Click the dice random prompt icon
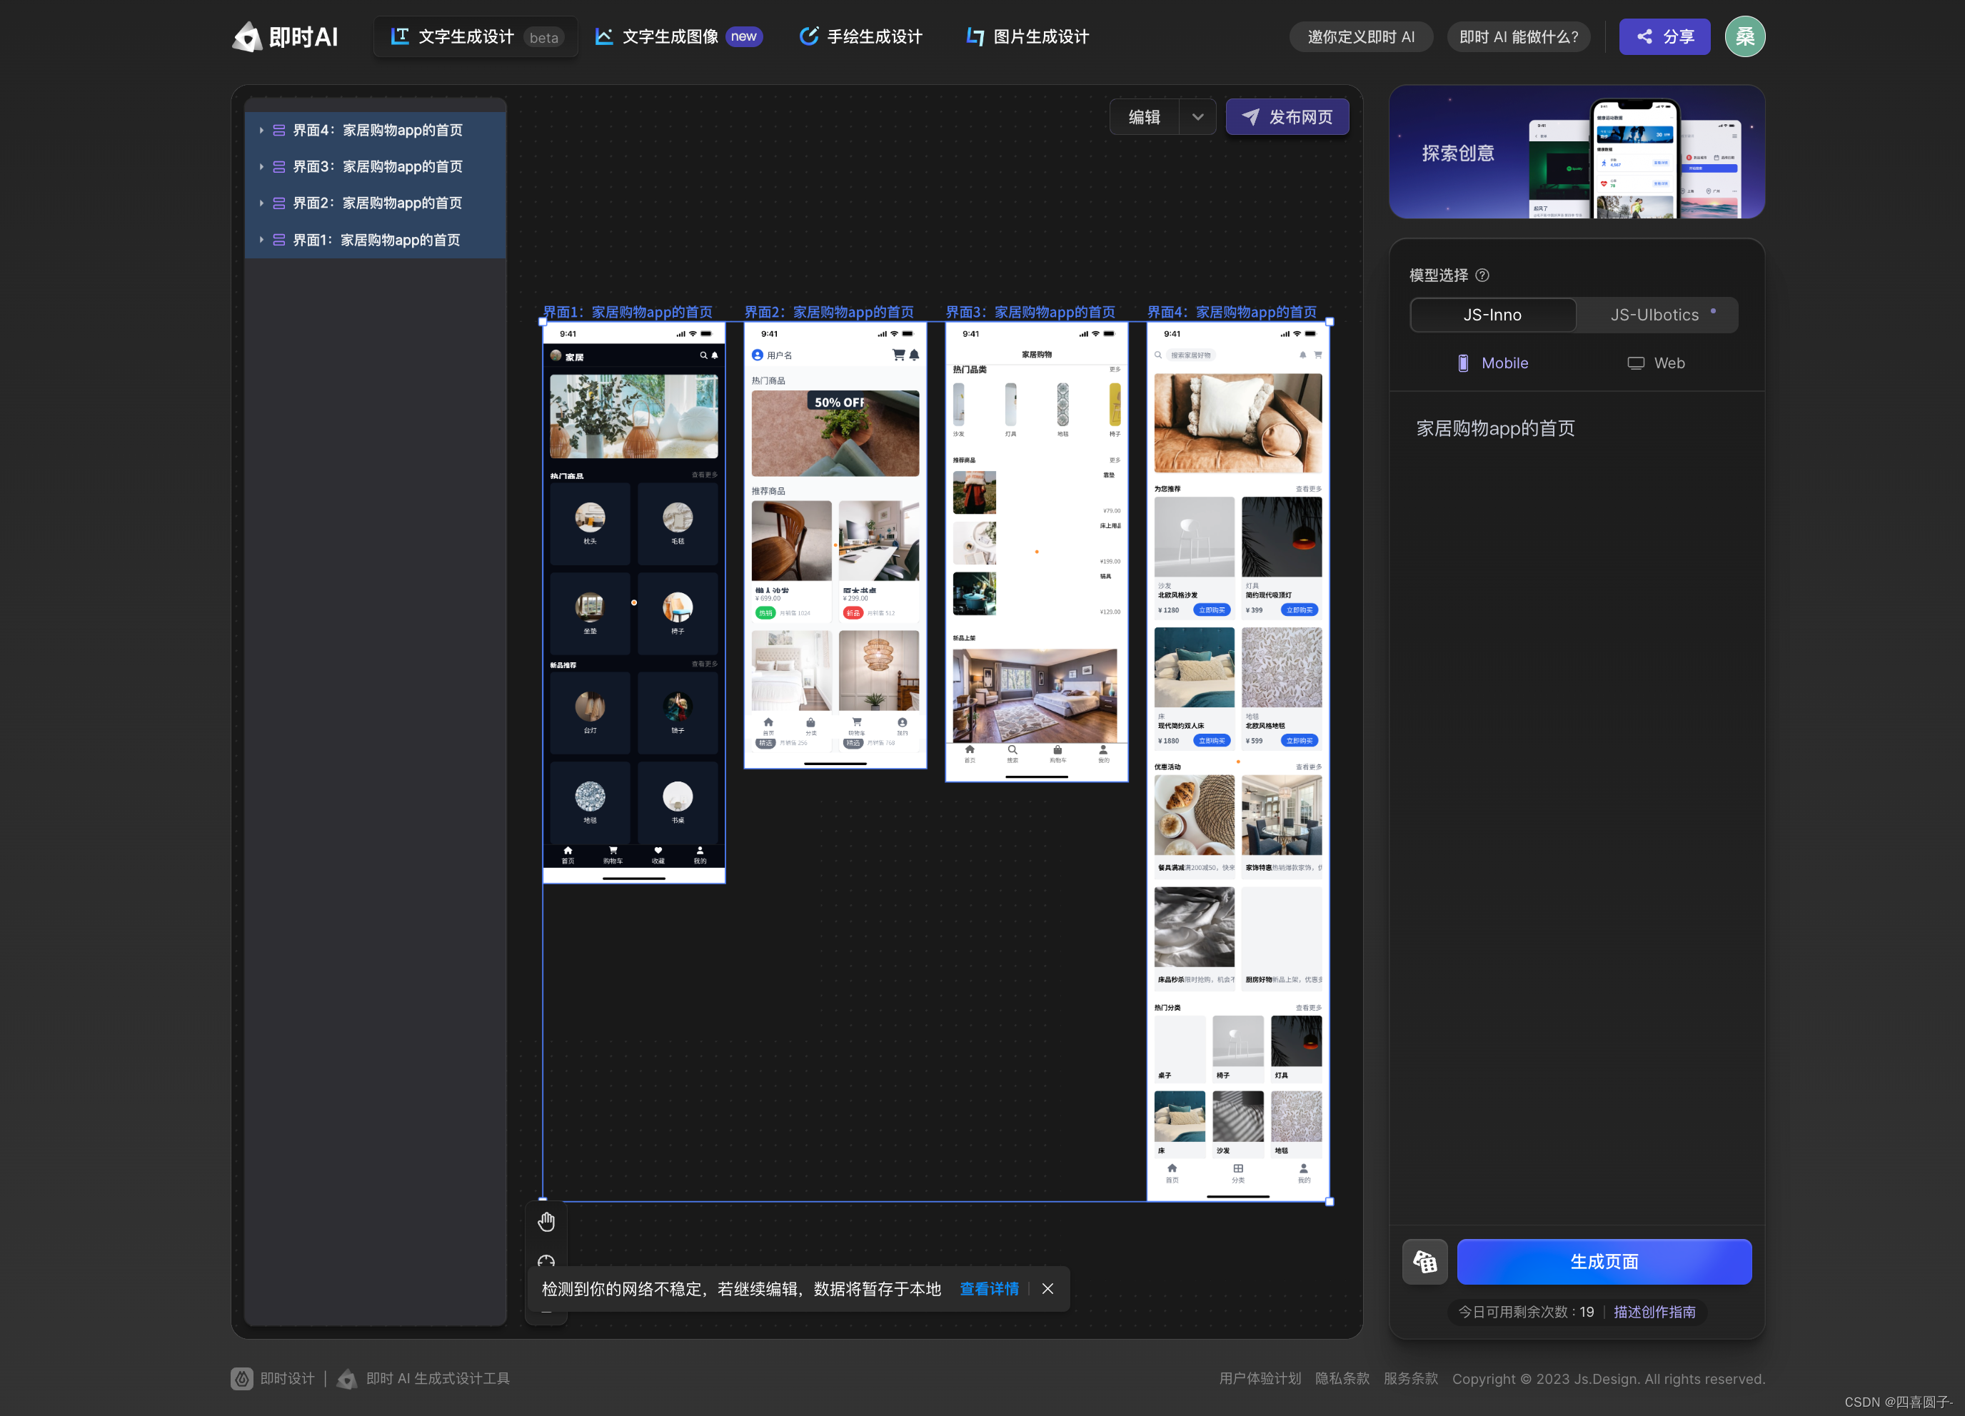1965x1416 pixels. click(1424, 1262)
